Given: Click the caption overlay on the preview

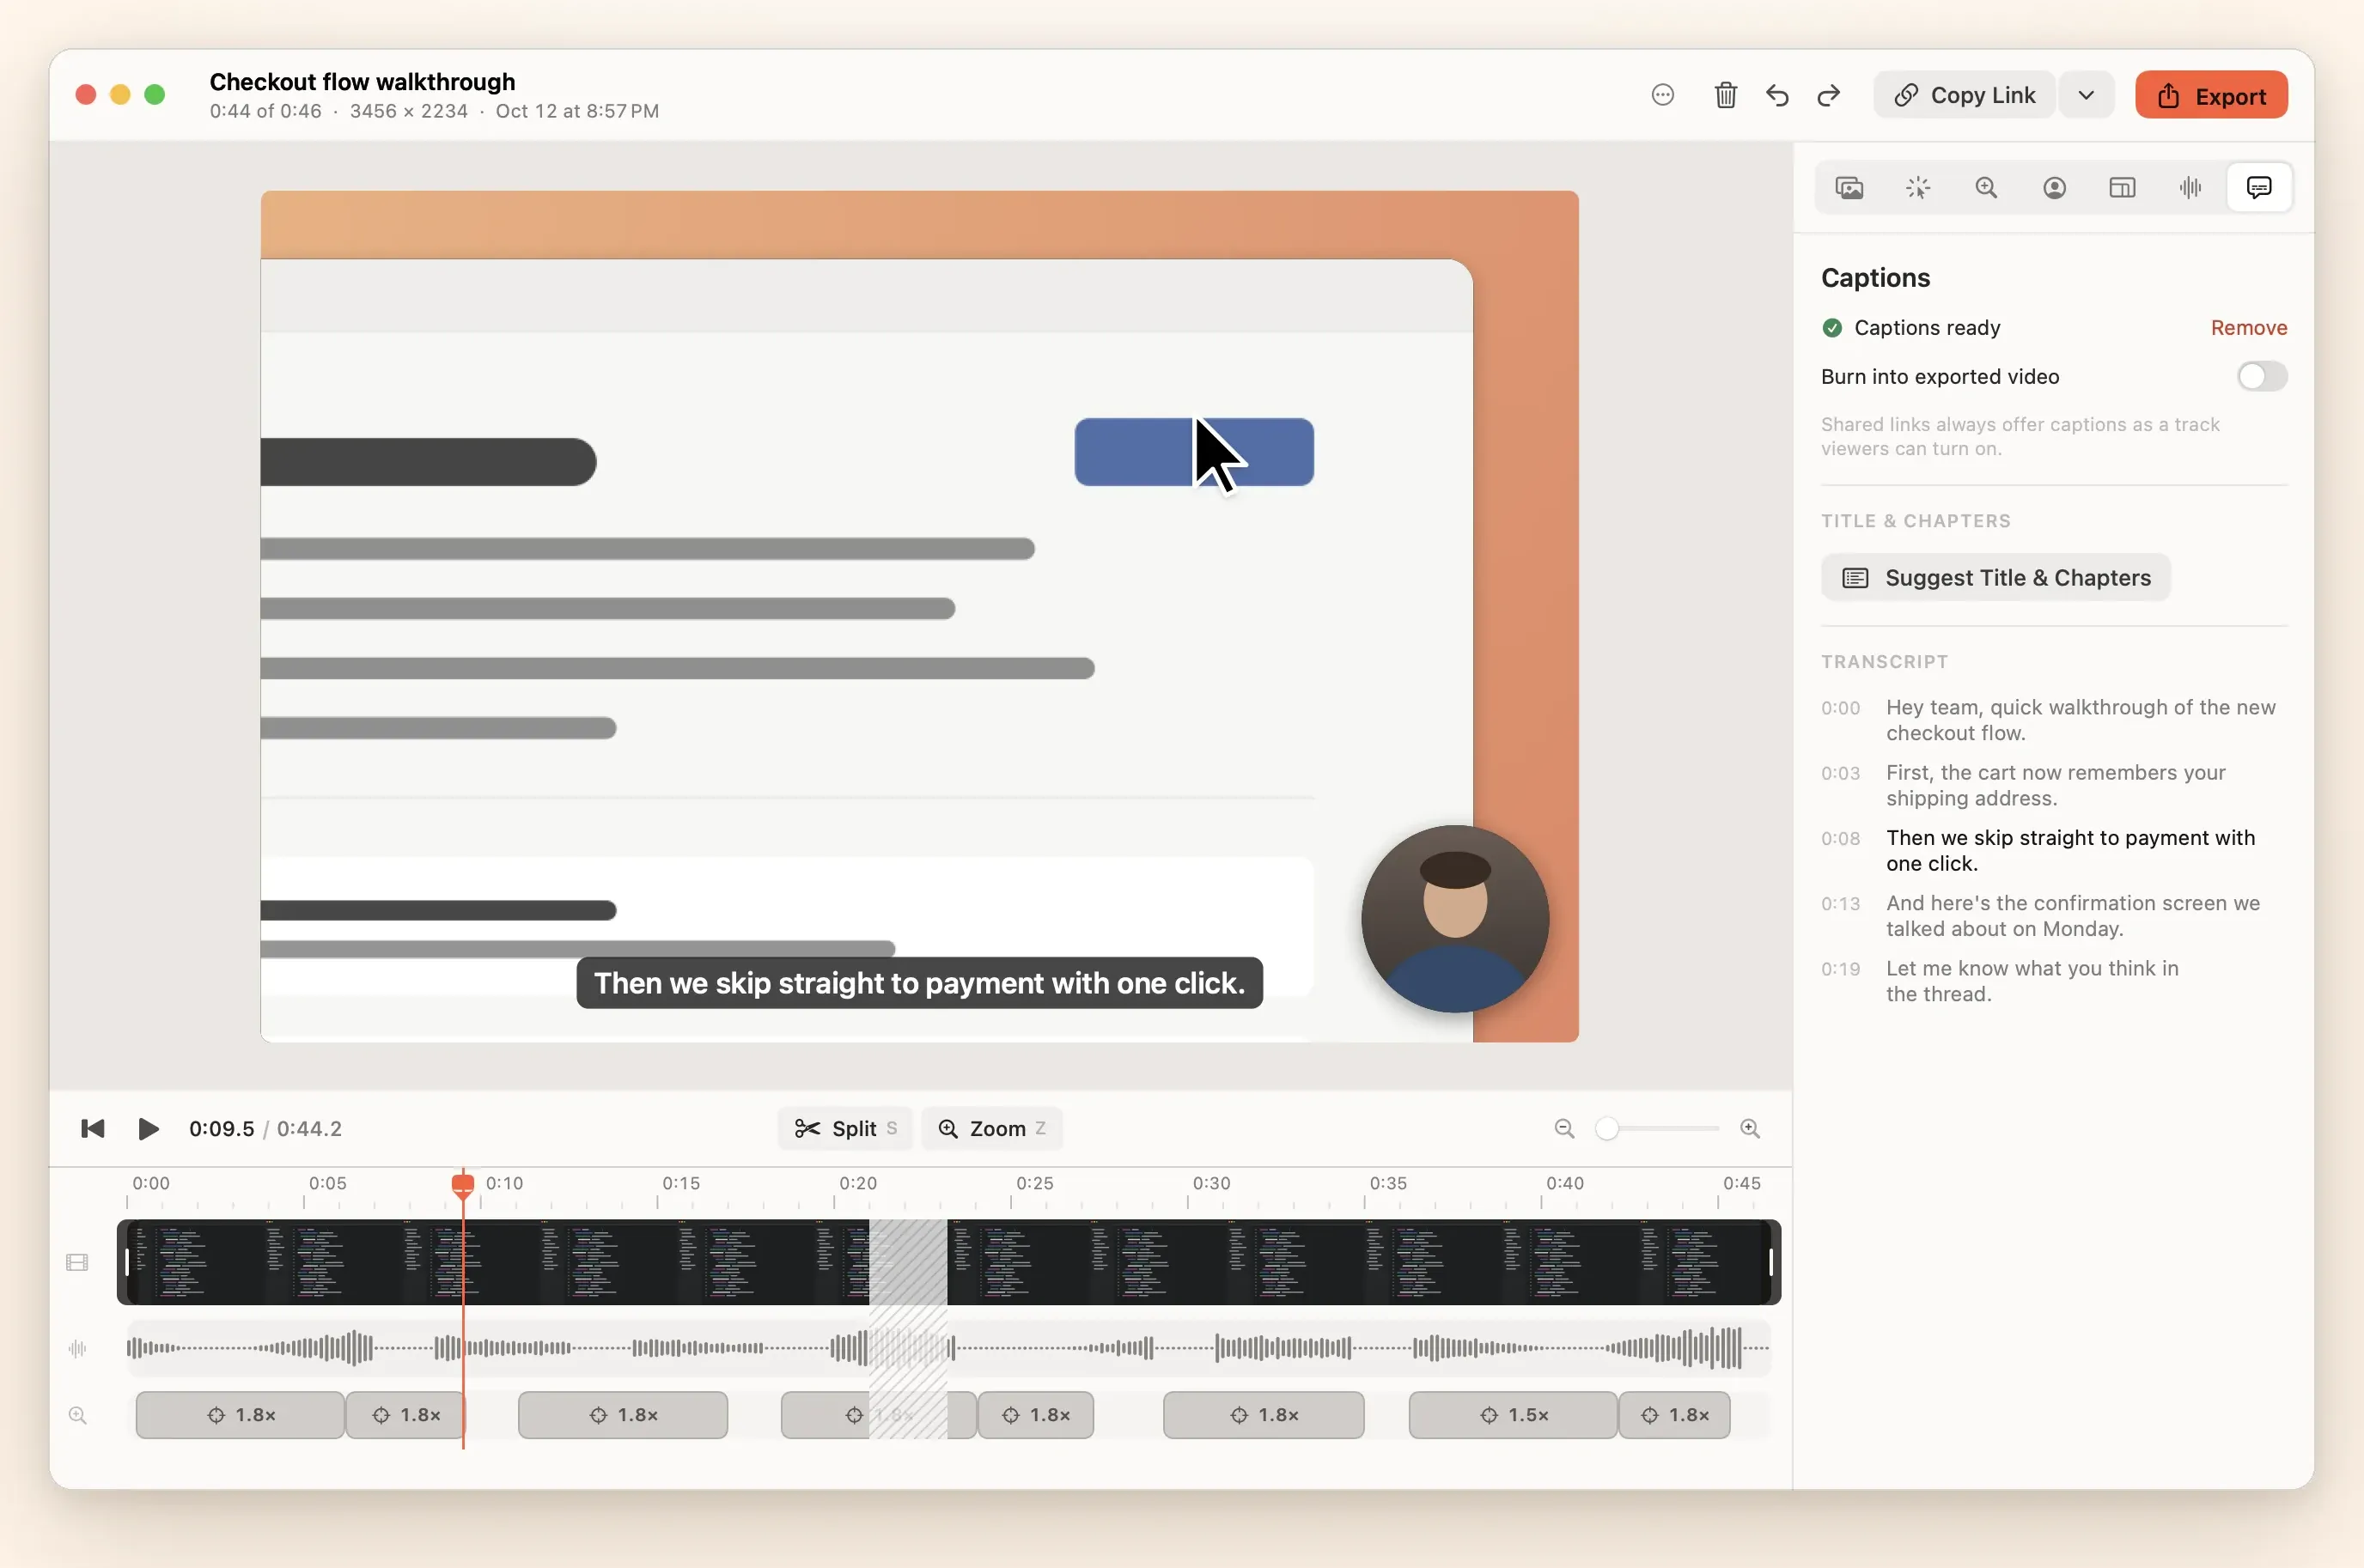Looking at the screenshot, I should [918, 983].
